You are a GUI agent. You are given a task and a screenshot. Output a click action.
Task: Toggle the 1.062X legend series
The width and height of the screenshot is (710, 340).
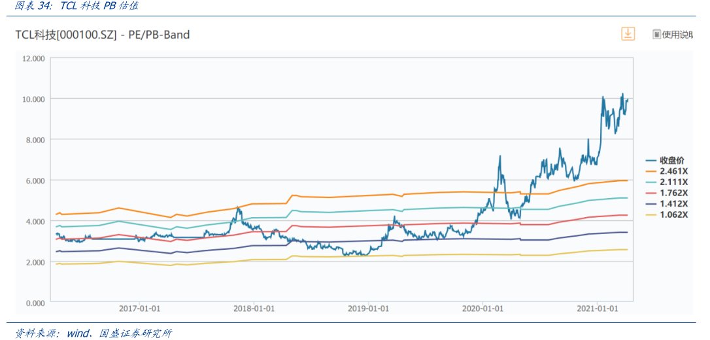click(667, 214)
